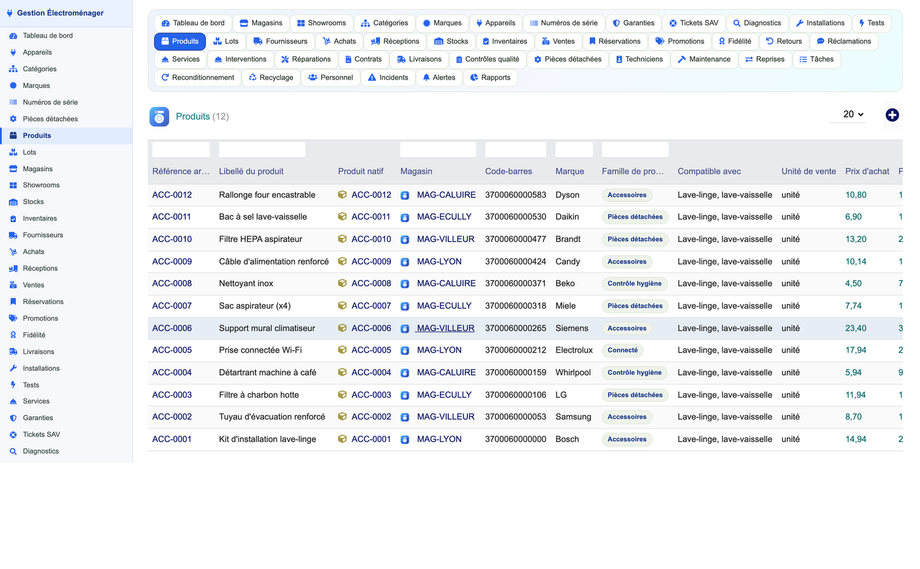Open product reference ACC-0012 link
This screenshot has width=920, height=569.
(172, 195)
